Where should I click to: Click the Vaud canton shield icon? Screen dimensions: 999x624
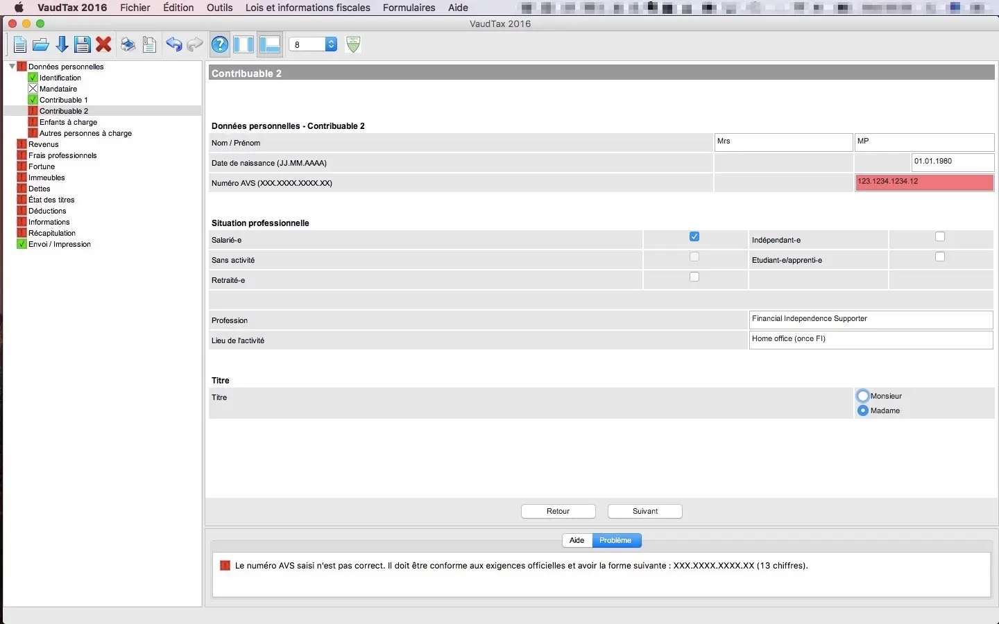coord(353,44)
